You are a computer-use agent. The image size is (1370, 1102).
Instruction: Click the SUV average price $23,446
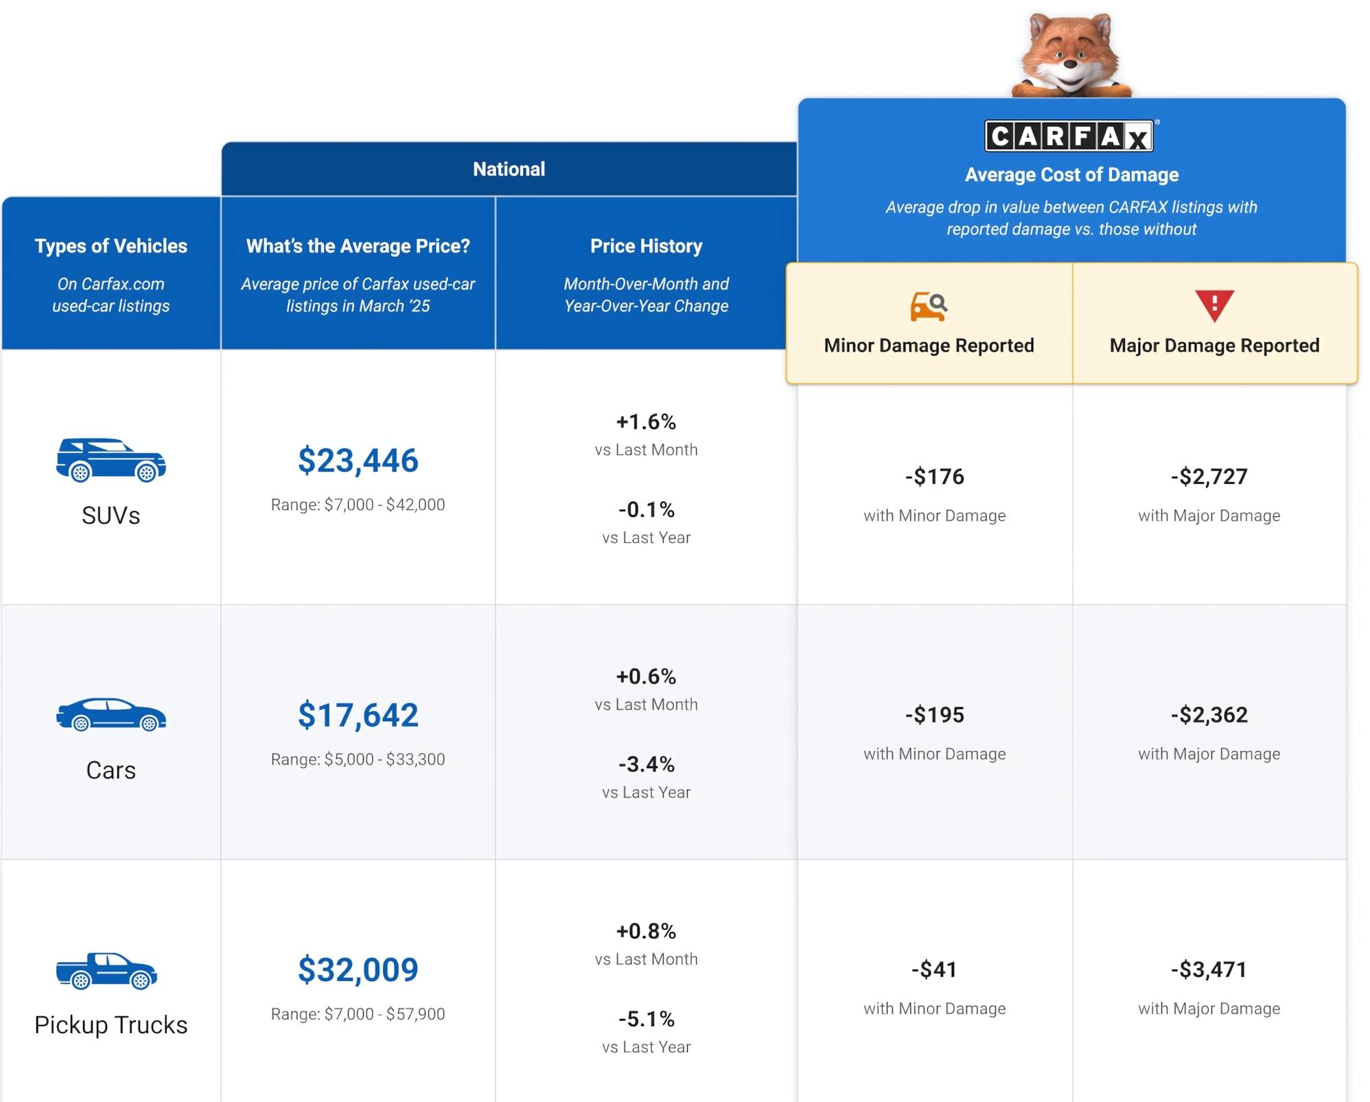358,460
